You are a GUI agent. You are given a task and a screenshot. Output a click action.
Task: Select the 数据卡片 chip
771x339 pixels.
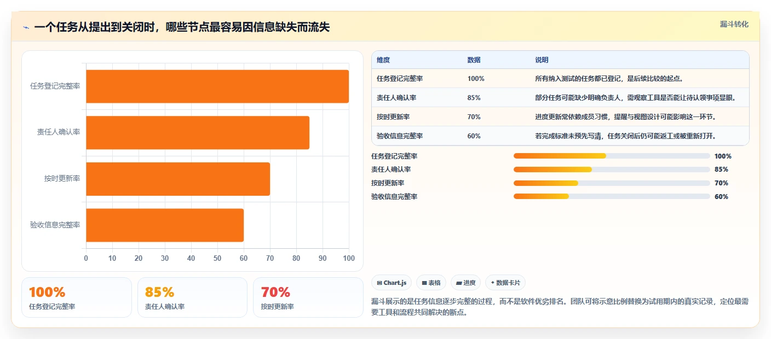click(505, 283)
